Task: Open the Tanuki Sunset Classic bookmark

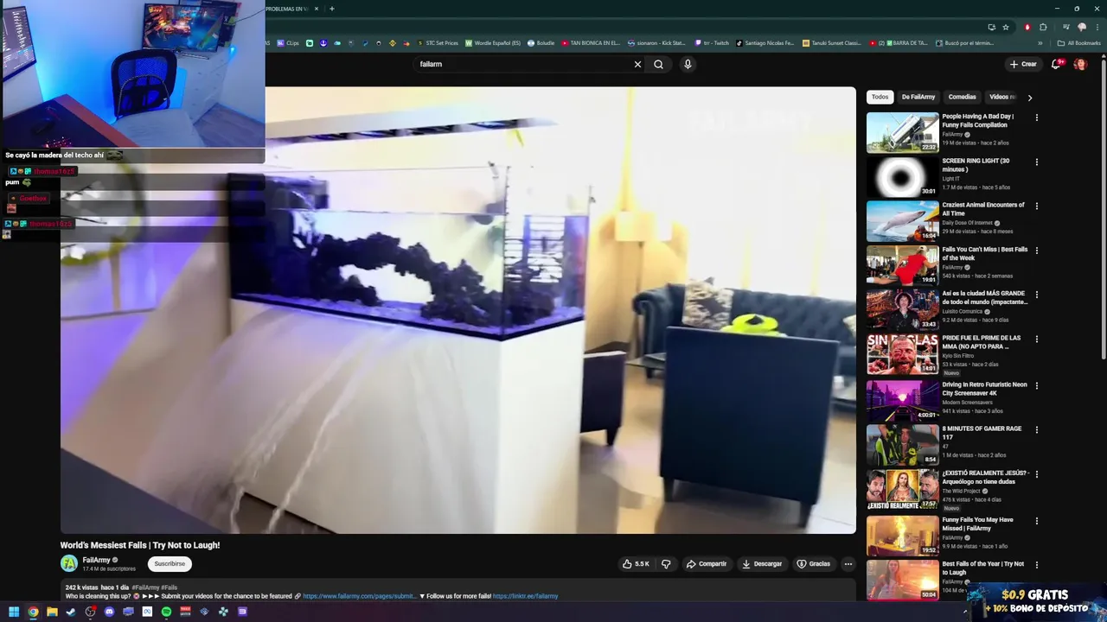Action: [x=832, y=43]
